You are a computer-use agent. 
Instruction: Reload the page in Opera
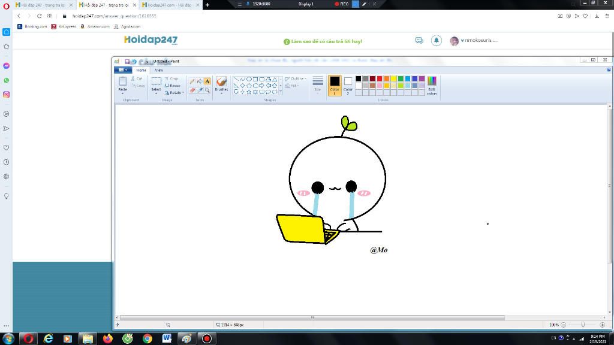tap(39, 16)
